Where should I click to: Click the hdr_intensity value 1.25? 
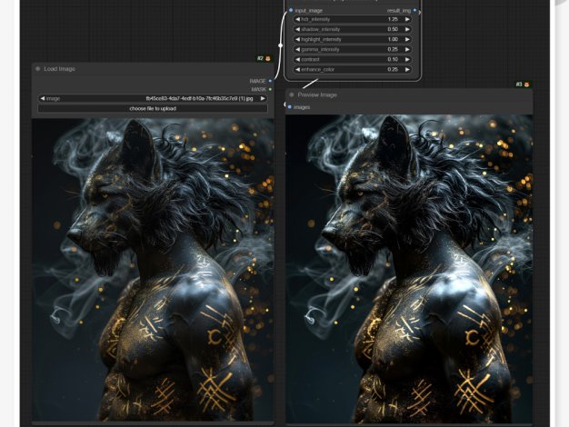tap(393, 19)
